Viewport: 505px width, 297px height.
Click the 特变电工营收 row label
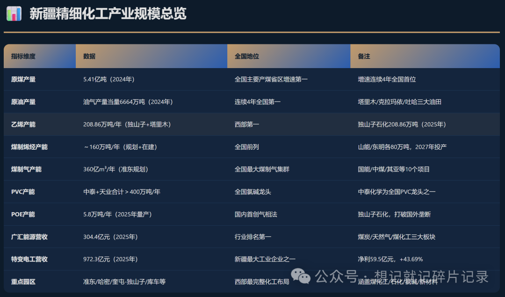(x=29, y=259)
